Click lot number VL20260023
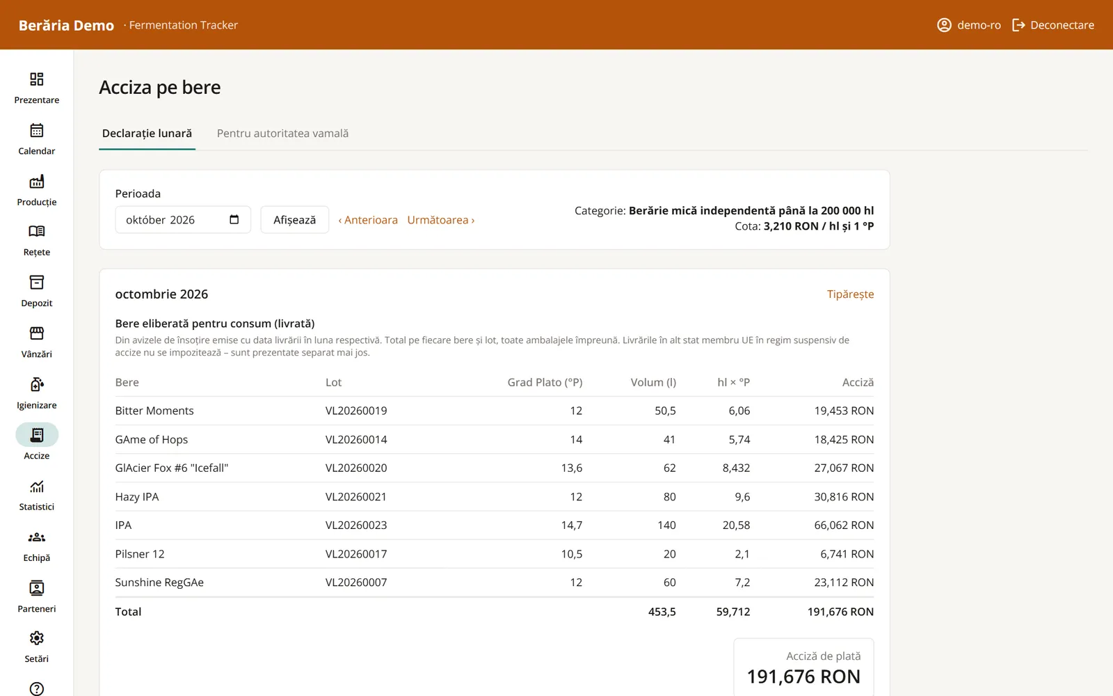This screenshot has height=696, width=1113. pos(356,525)
